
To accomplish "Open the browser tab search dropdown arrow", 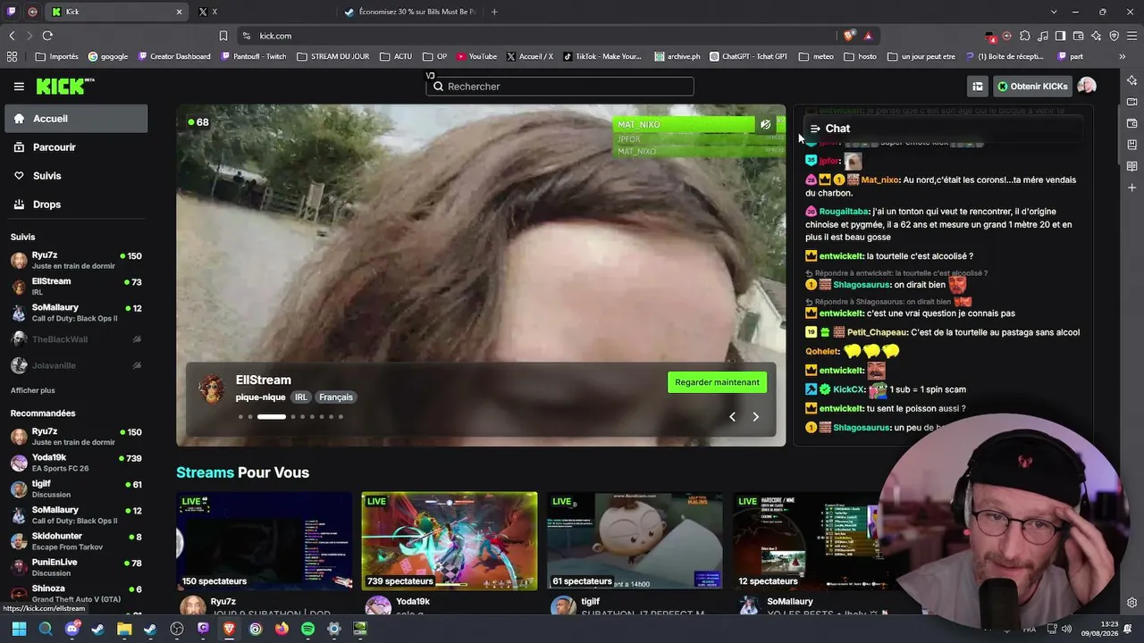I will click(1054, 12).
